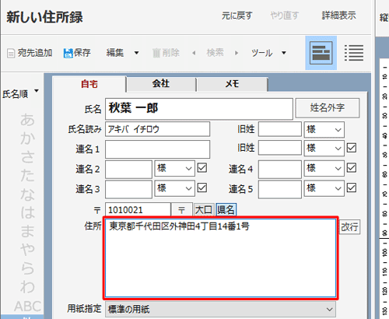Toggle checkbox in 連名1 row
Screen dimensions: 389x319
(352, 148)
